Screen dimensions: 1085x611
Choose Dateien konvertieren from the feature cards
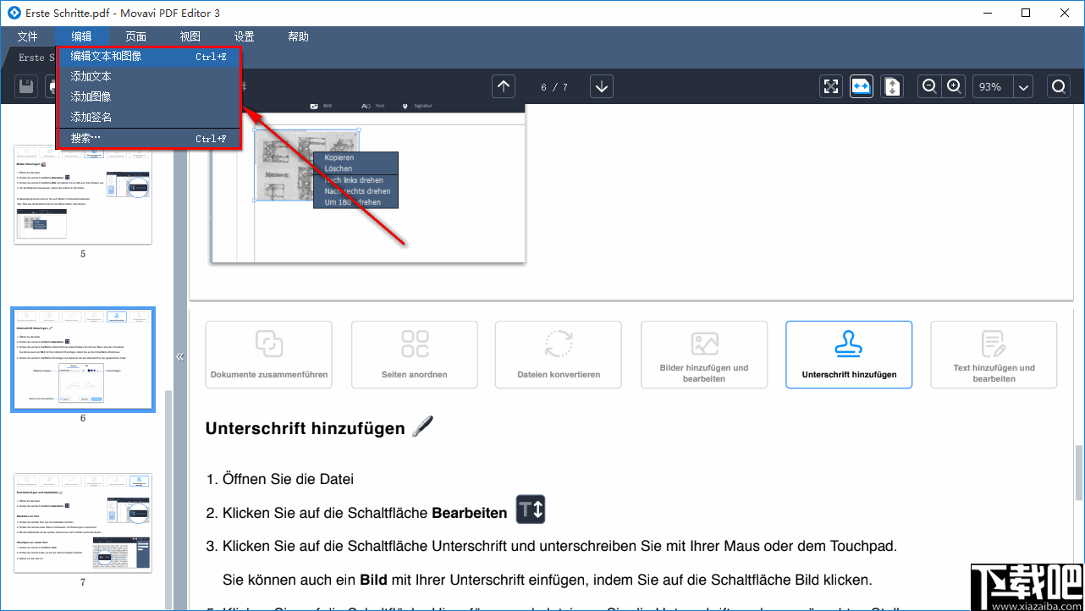click(558, 355)
